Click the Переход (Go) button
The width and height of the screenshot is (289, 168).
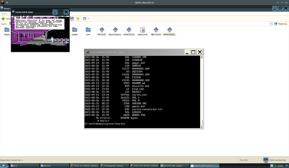[281, 24]
